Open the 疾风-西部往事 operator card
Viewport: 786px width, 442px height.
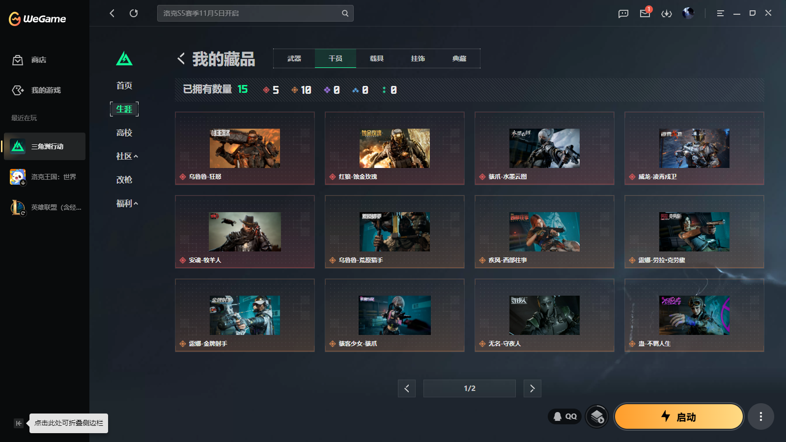[x=544, y=232]
